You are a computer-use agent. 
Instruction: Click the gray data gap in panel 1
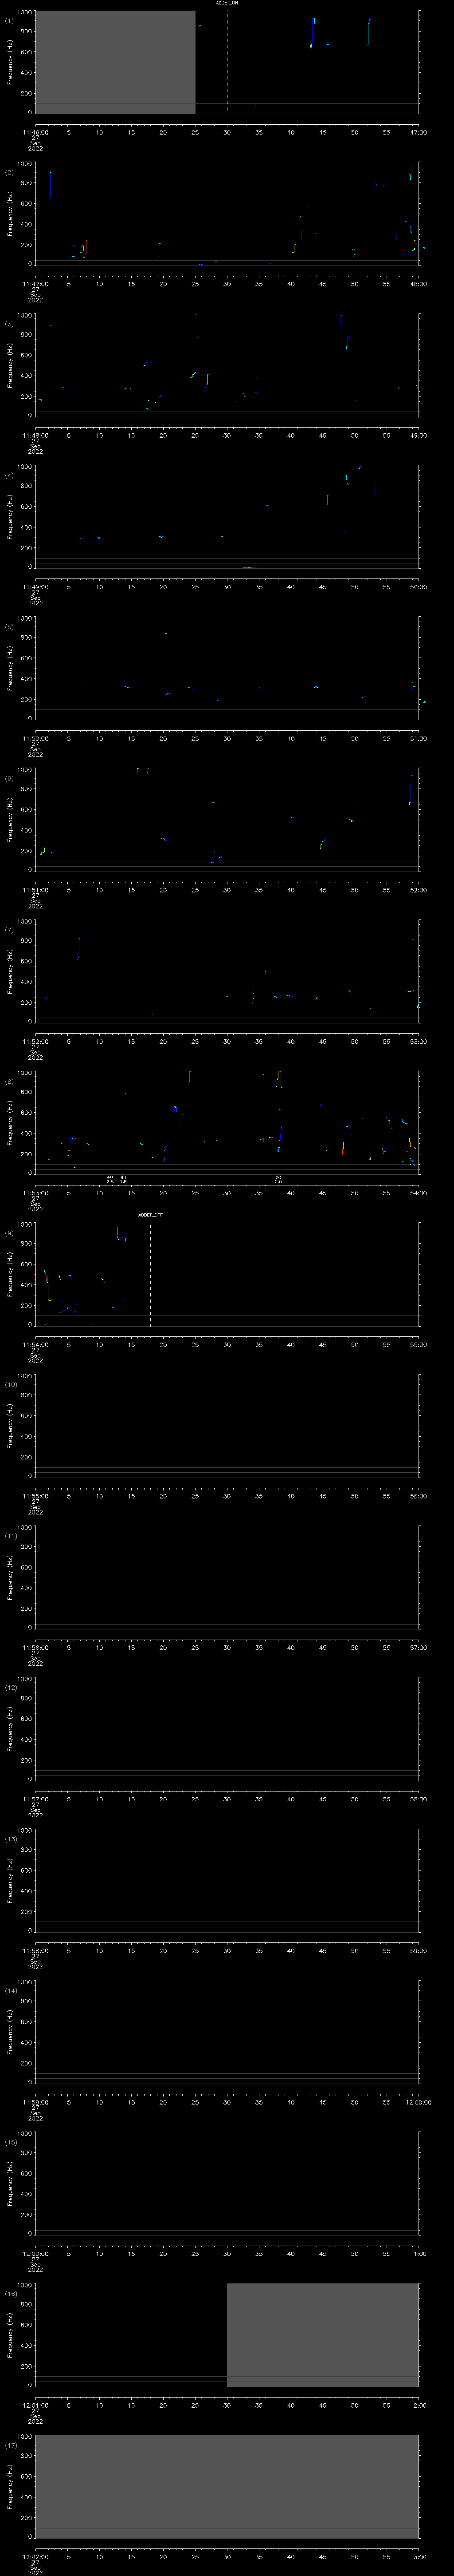(x=115, y=60)
